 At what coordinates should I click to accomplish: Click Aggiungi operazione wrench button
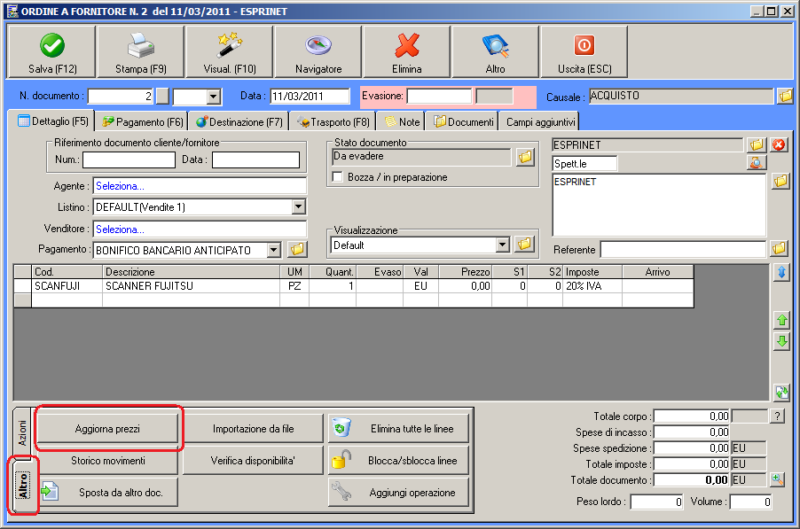click(398, 493)
